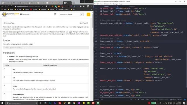
Task: Open the Chrome home page
Action: (12, 6)
